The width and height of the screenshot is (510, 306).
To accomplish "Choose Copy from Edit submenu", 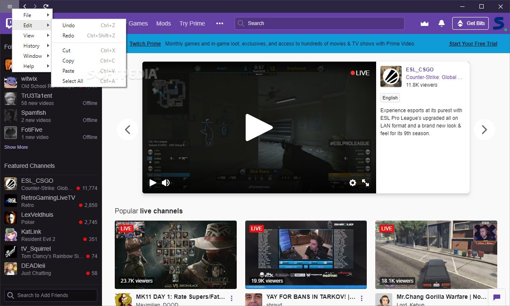I will 89,61.
